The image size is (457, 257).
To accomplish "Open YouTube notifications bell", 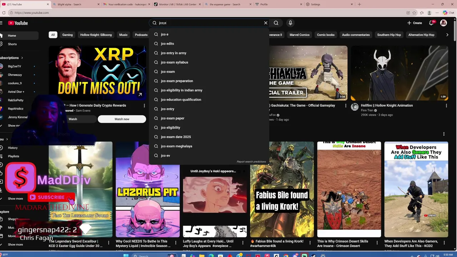I will tap(431, 23).
